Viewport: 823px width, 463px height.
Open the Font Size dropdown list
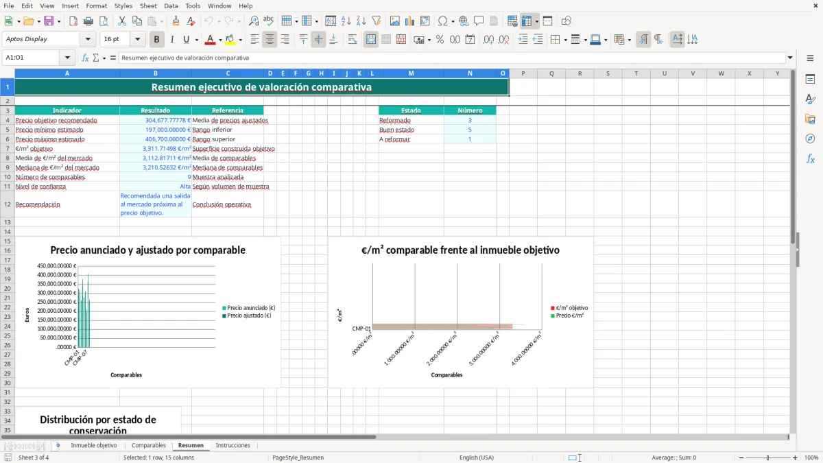tap(138, 39)
